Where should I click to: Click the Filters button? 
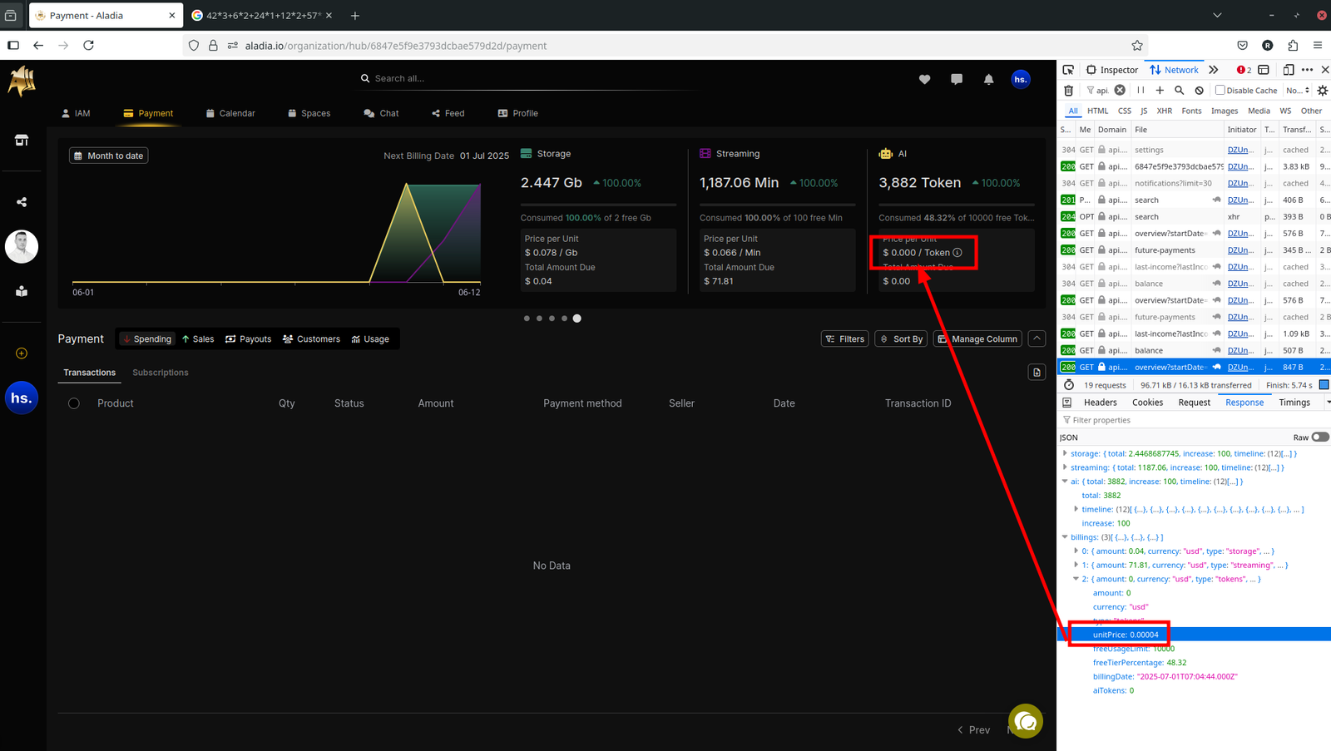[845, 338]
